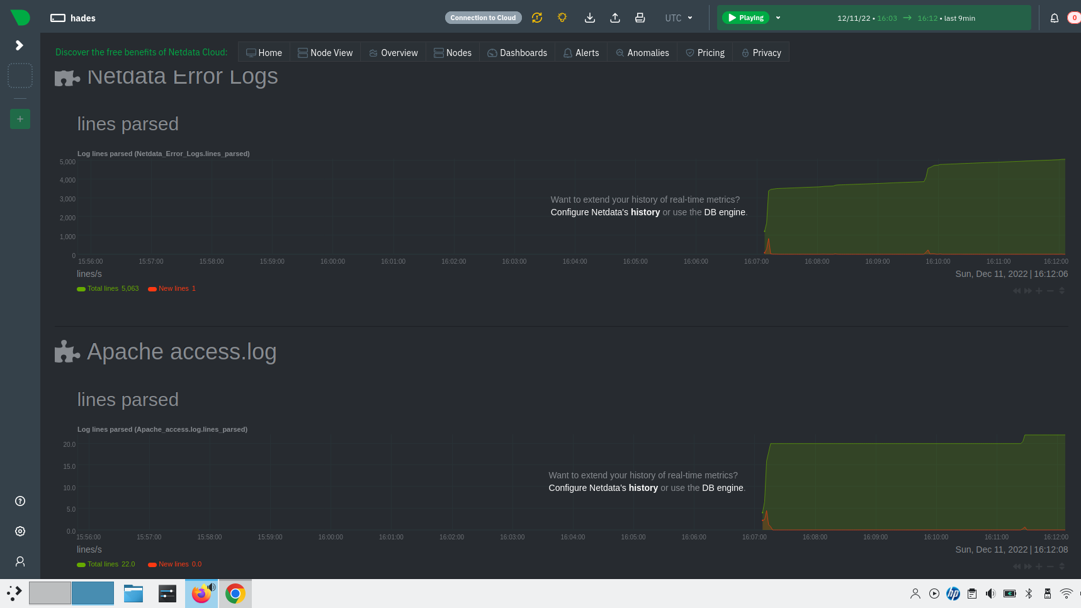Open the Bluetooth tray icon

tap(1029, 594)
